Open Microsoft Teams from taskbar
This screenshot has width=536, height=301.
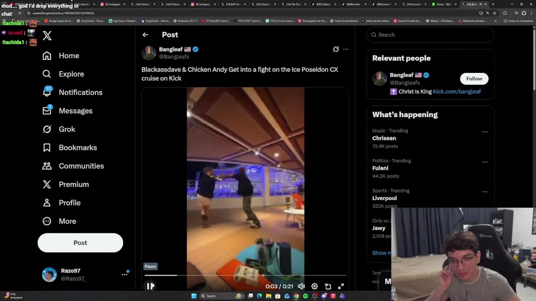coord(342,296)
